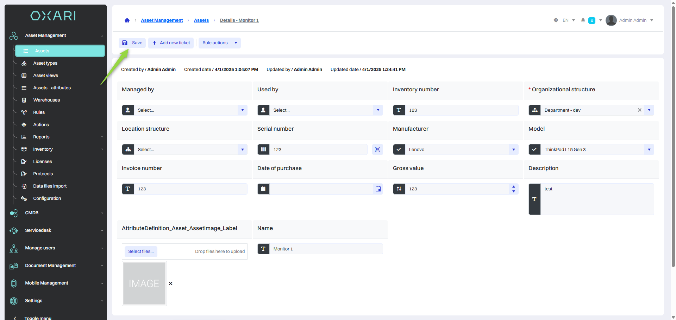
Task: Expand the Managed by dropdown
Action: [242, 110]
